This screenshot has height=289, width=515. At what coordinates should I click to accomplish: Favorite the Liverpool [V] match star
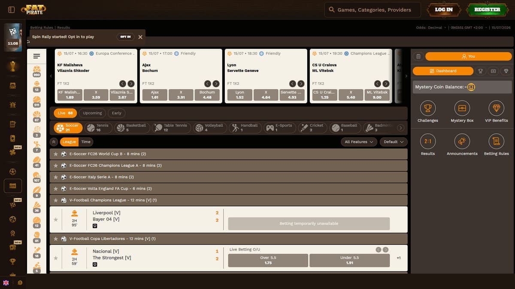(x=55, y=220)
